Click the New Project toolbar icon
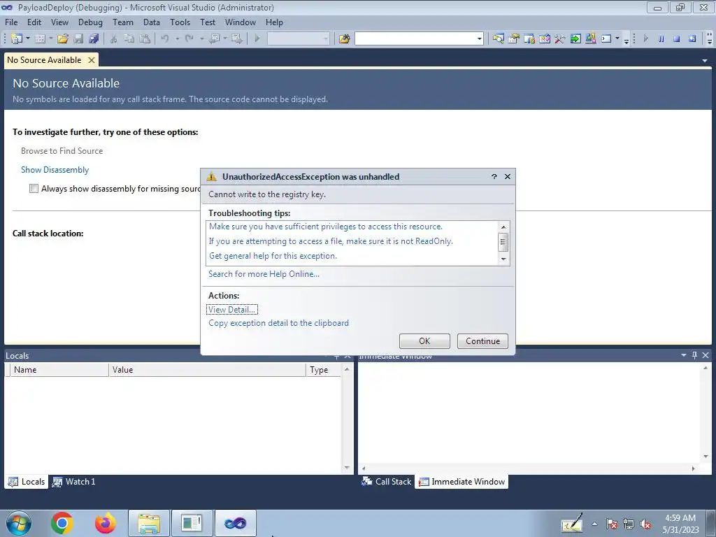The height and width of the screenshot is (537, 716). tap(17, 39)
